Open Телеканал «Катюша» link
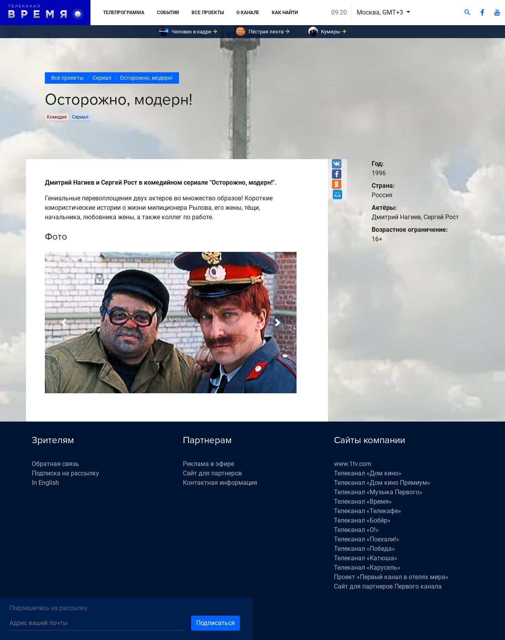This screenshot has height=640, width=505. [365, 558]
